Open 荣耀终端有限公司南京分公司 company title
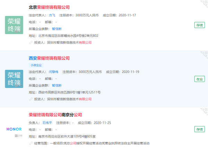The height and width of the screenshot is (148, 208). (55, 115)
